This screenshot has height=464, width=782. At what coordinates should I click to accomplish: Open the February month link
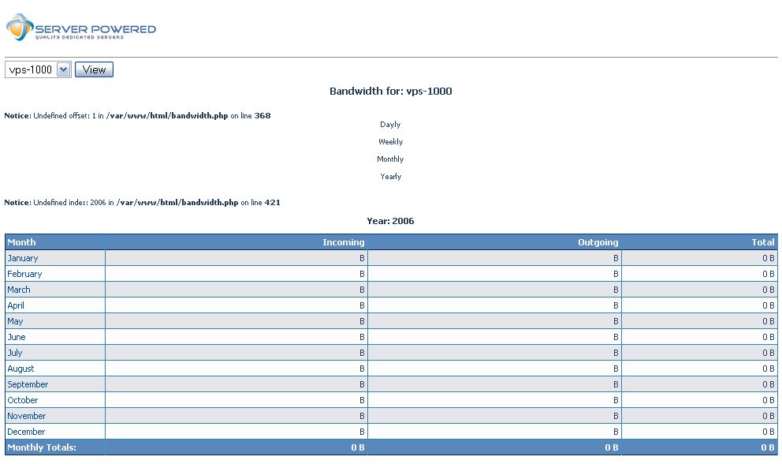tap(24, 274)
